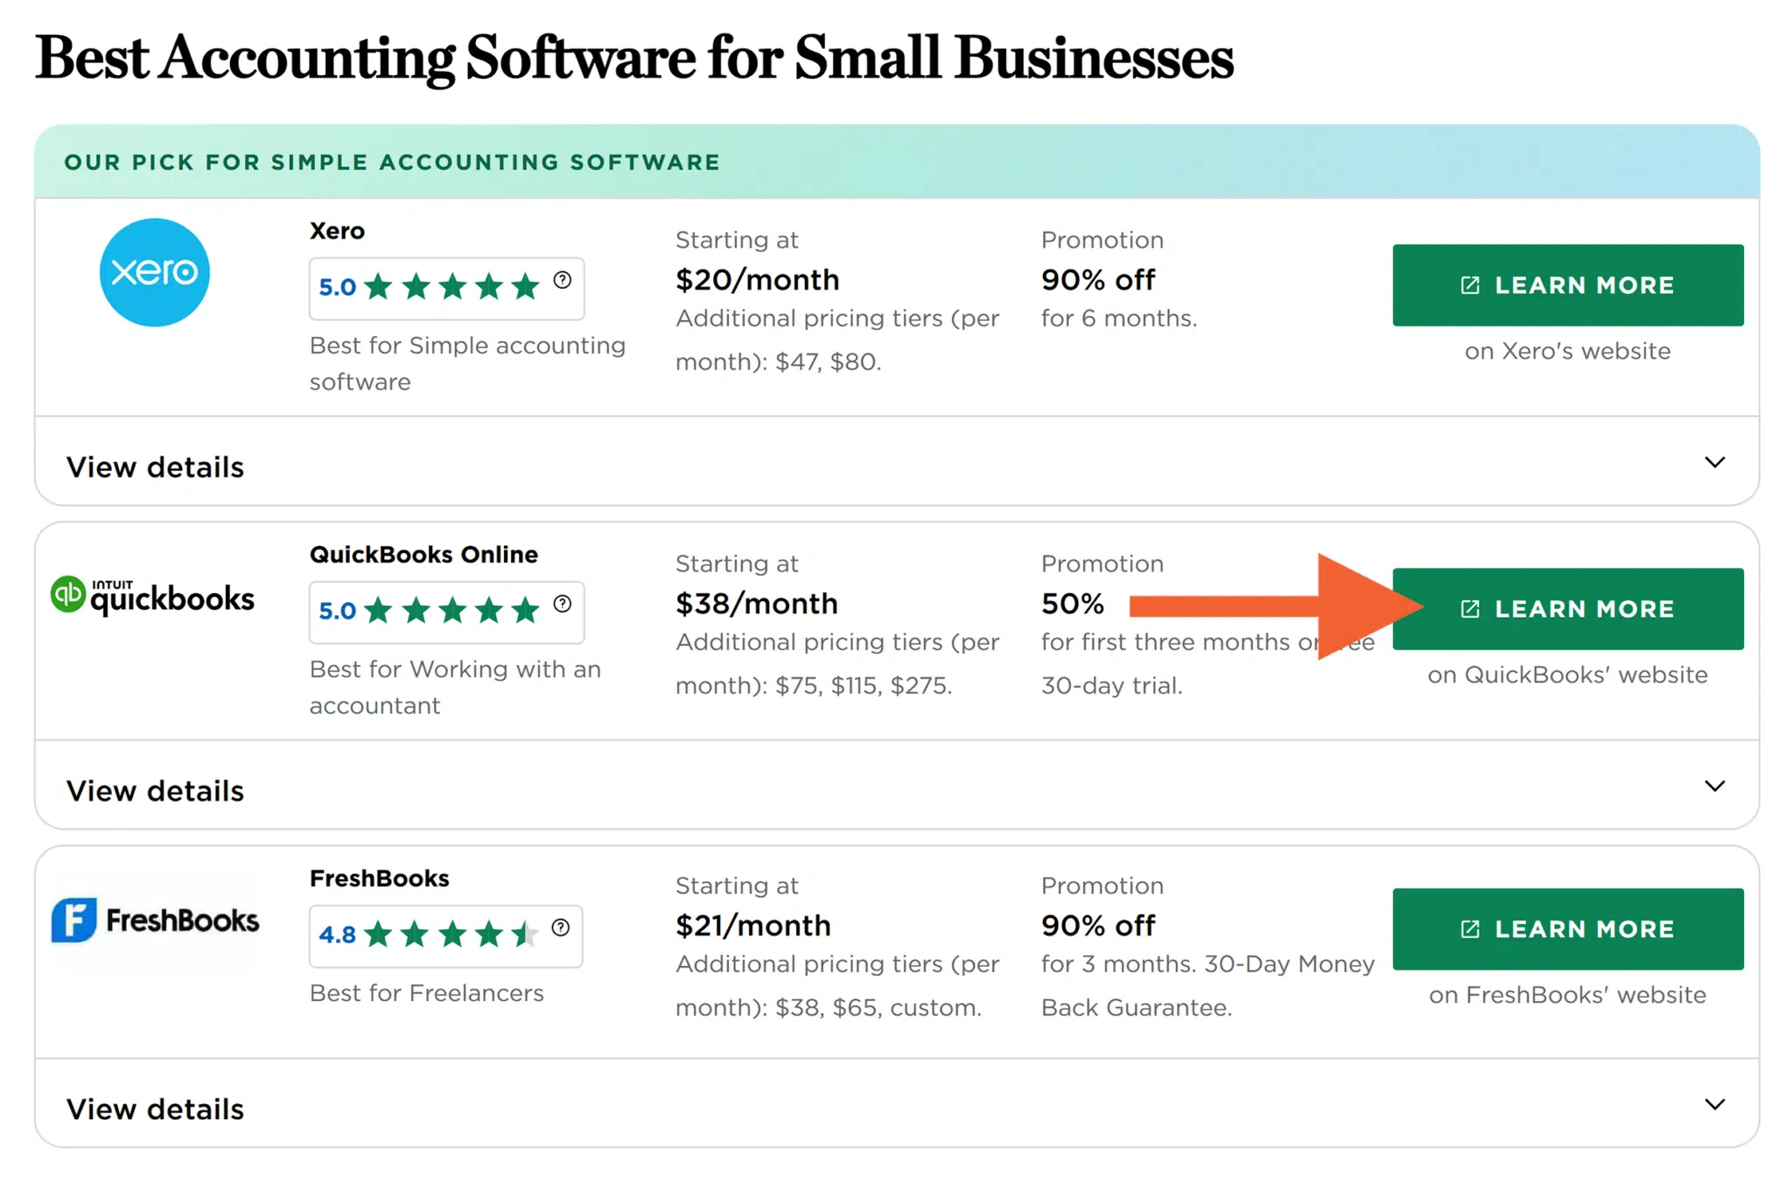
Task: Click the View details text for Xero
Action: pos(155,466)
